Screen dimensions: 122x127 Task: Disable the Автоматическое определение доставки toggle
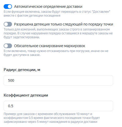pyautogui.click(x=8, y=7)
